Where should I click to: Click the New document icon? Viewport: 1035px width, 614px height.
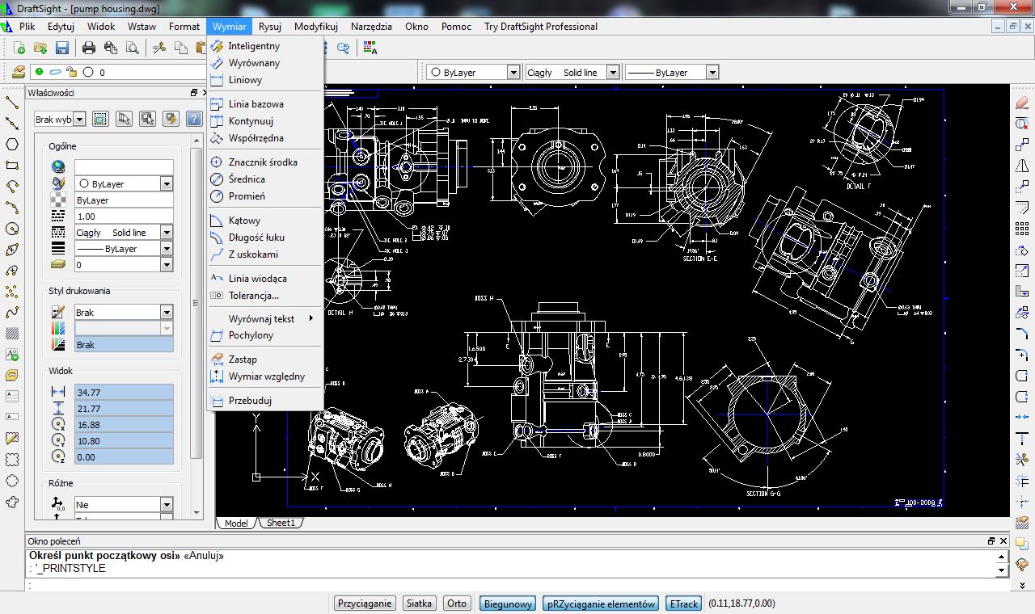(x=21, y=48)
